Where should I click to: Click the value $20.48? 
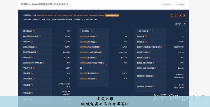[x=124, y=57]
